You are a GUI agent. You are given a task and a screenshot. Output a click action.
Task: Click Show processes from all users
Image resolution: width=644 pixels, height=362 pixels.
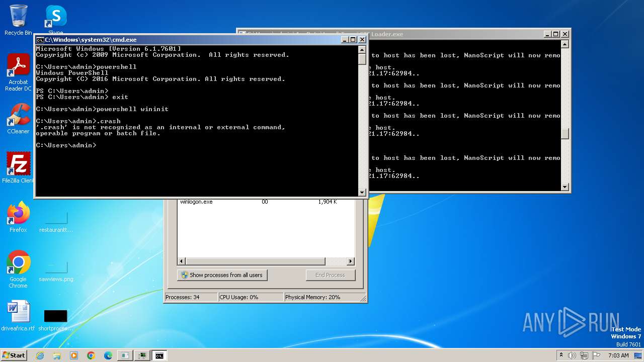pos(222,275)
